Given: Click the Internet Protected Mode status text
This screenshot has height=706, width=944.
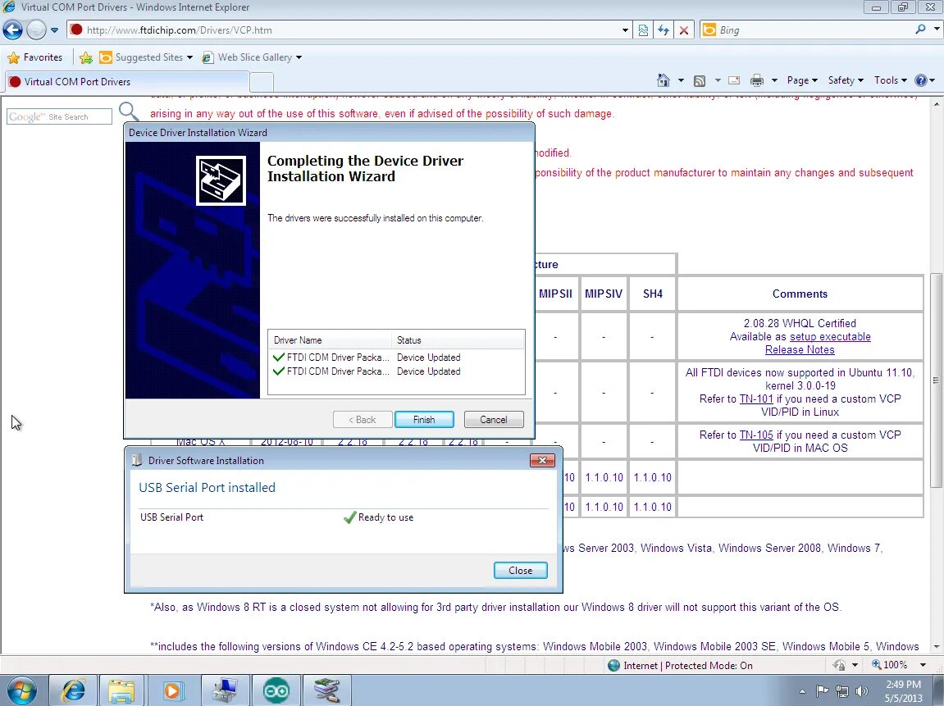Looking at the screenshot, I should (x=688, y=666).
